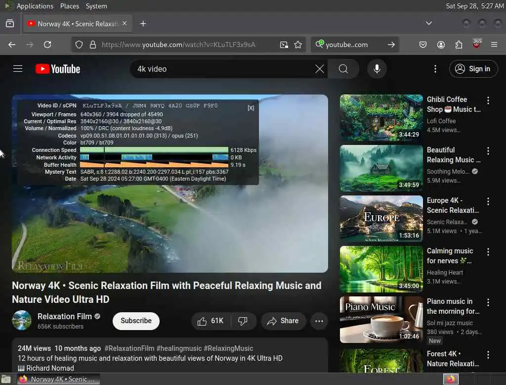The image size is (506, 385).
Task: Open the clock showing Sat Sep 28
Action: 475,6
